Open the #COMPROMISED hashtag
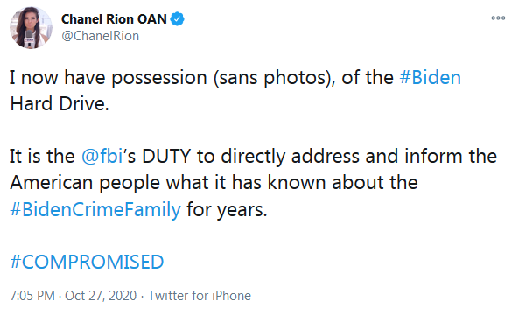 click(x=87, y=262)
